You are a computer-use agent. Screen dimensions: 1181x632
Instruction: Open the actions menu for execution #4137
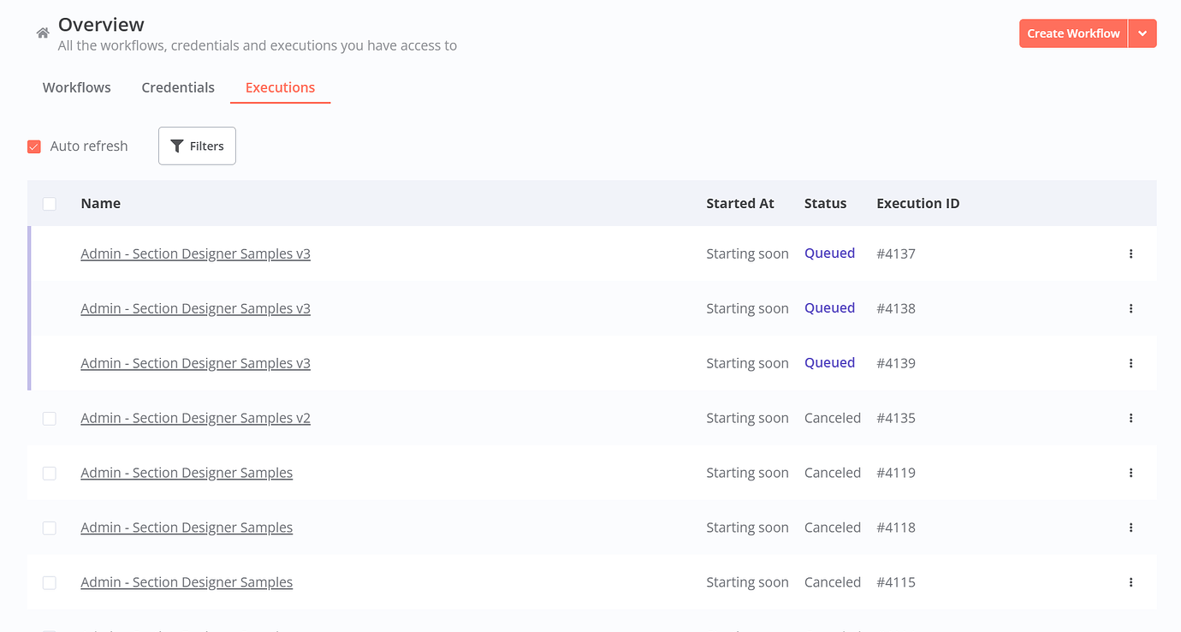click(1131, 253)
